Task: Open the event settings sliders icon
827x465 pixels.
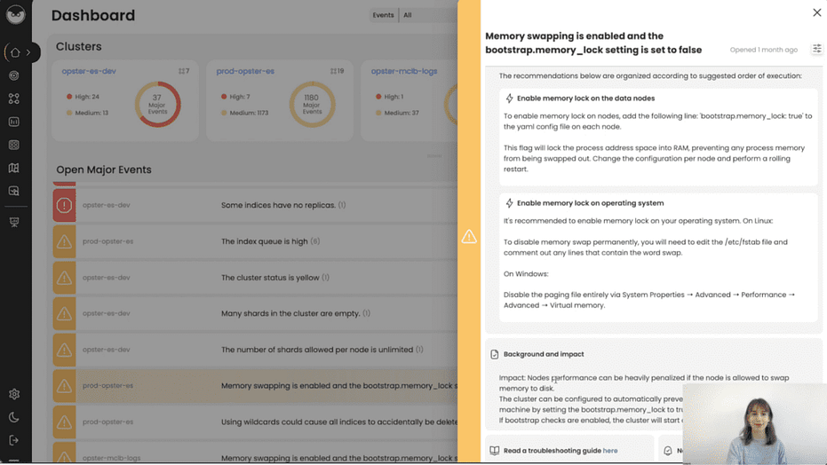Action: click(x=816, y=50)
